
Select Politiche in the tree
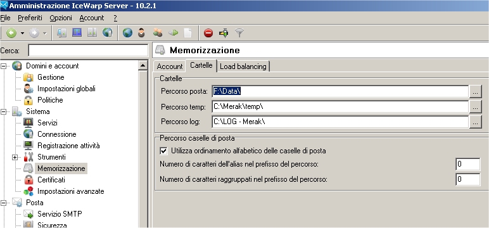tap(50, 100)
